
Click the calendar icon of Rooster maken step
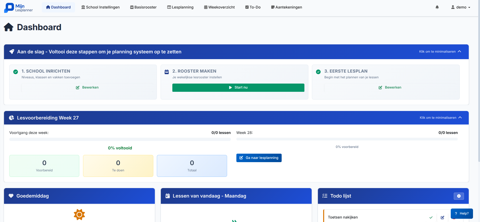(167, 72)
